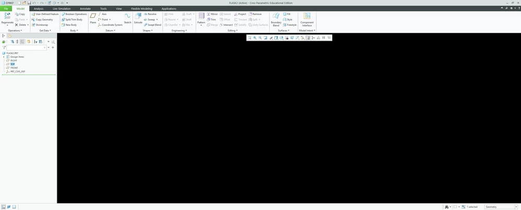Switch to the folder browser panel
Screen dimensions: 521x210
coord(9,35)
